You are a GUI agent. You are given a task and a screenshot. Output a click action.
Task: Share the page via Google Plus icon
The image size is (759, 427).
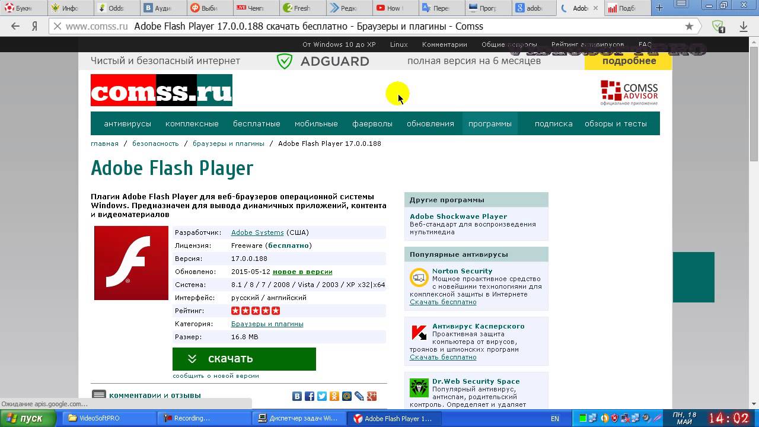[x=372, y=396]
